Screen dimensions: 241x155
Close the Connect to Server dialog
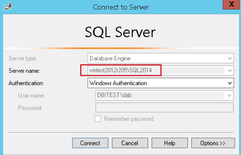click(x=231, y=4)
